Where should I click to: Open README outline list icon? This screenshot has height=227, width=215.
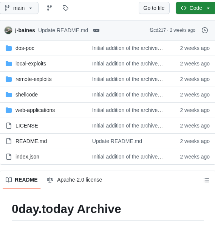pos(206,180)
